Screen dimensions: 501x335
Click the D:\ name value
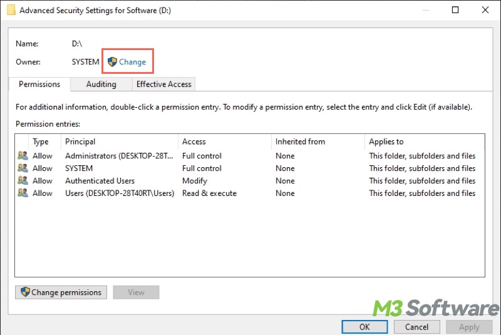pyautogui.click(x=76, y=43)
